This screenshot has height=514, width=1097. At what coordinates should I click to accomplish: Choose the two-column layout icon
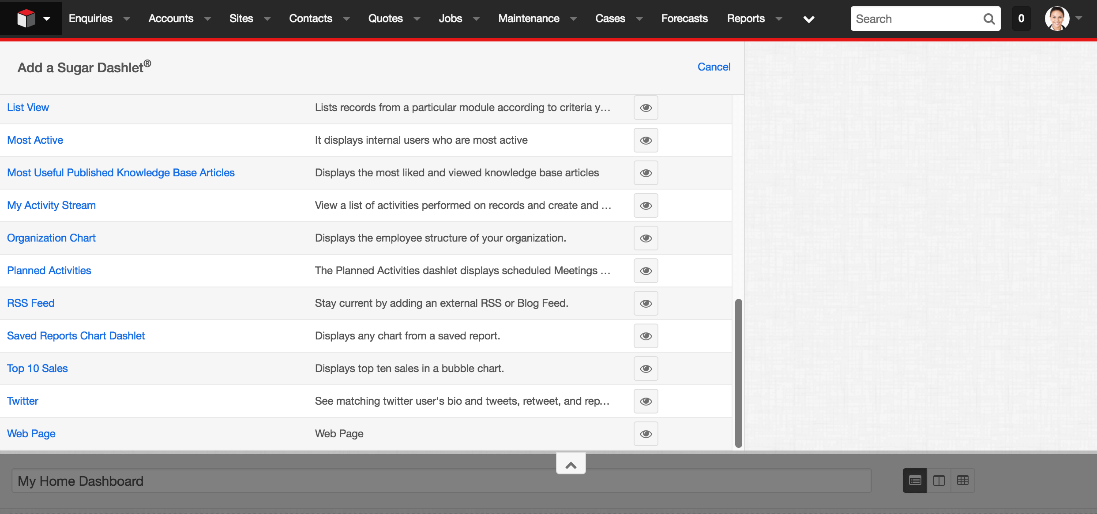pyautogui.click(x=939, y=480)
